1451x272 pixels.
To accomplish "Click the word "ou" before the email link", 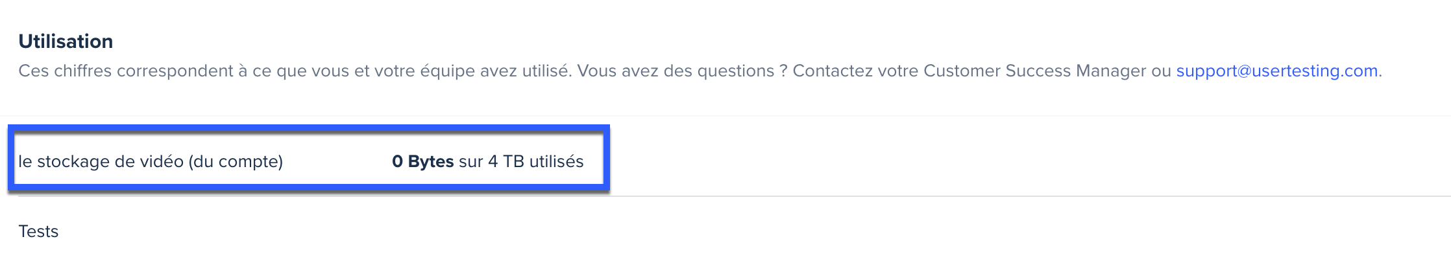I will (x=1161, y=71).
